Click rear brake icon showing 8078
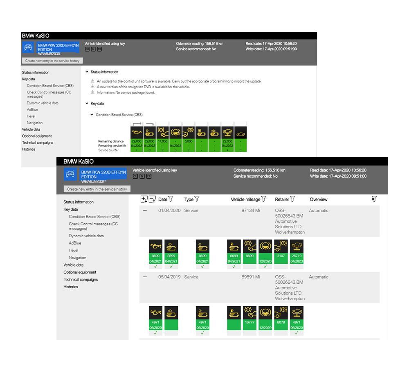The height and width of the screenshot is (365, 409). 281,312
